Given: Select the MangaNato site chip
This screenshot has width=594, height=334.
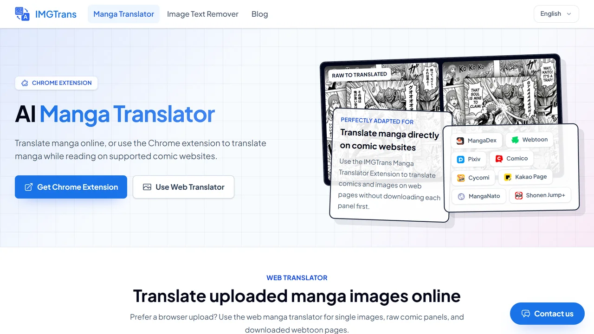Looking at the screenshot, I should pos(478,196).
